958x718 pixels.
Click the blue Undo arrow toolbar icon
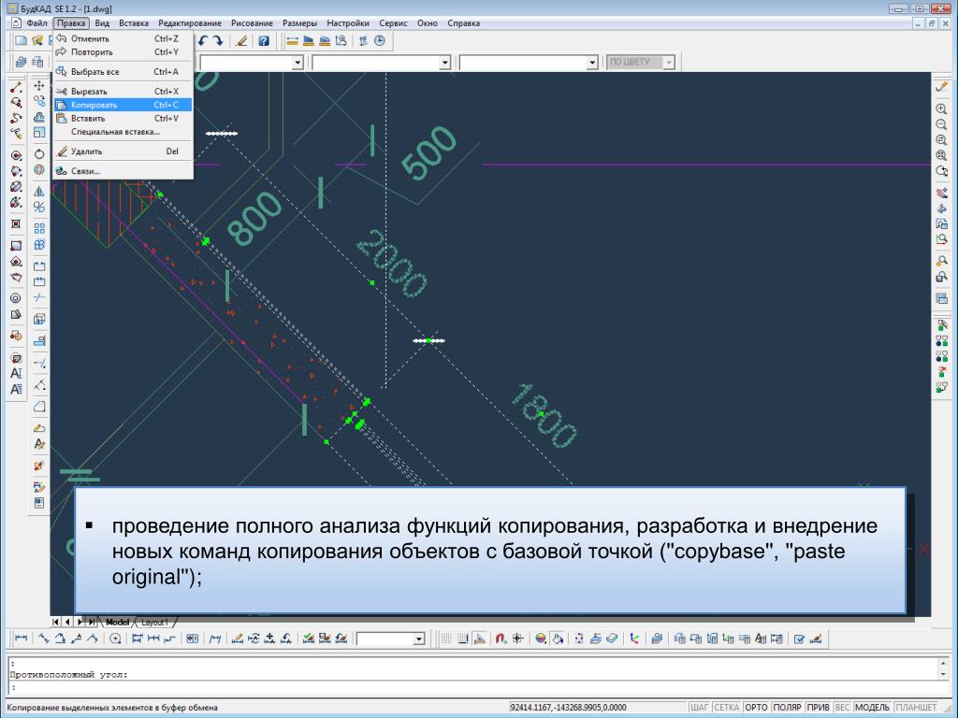tap(202, 41)
